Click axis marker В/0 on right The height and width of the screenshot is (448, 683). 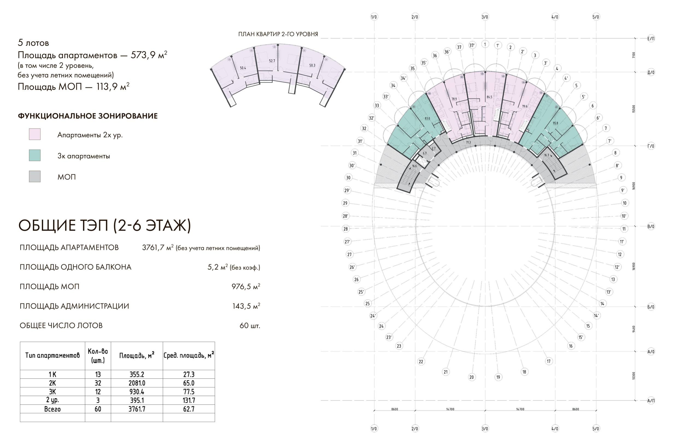pyautogui.click(x=651, y=226)
